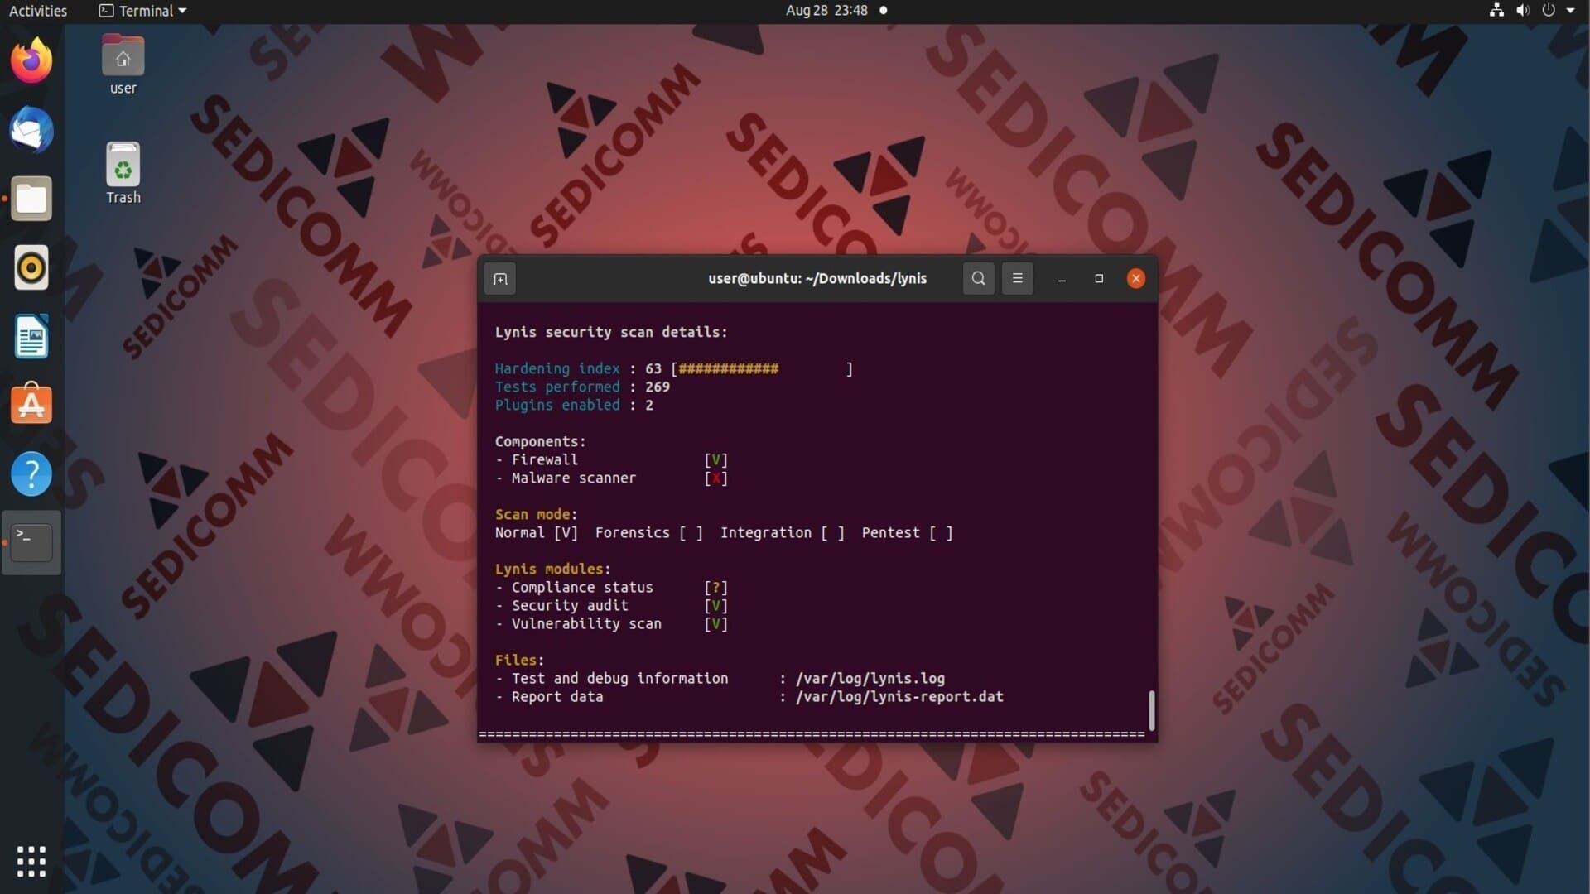The image size is (1590, 894).
Task: Click the Normal [V] scan mode marker
Action: coord(566,533)
